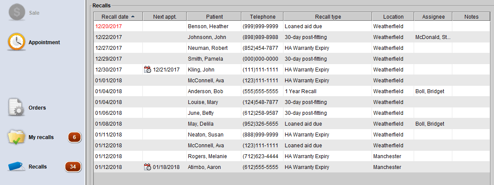Sort by the Recall type column header
The image size is (494, 185).
click(328, 17)
